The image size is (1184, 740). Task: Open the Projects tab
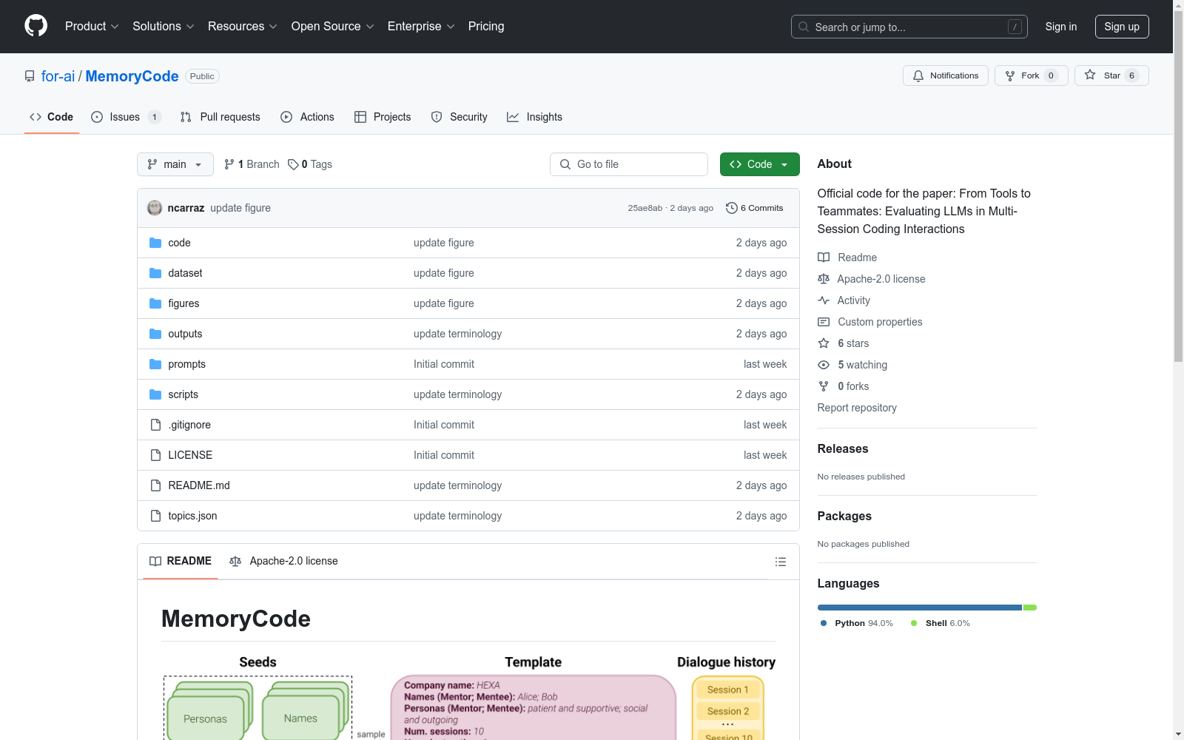tap(383, 117)
